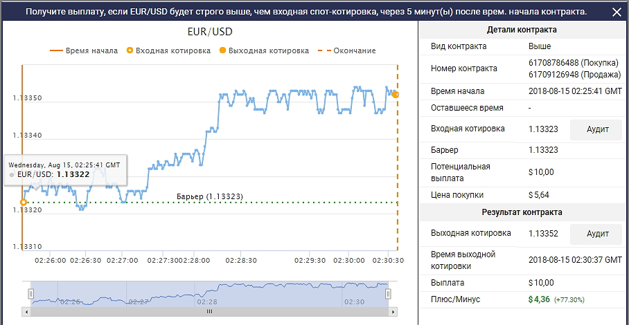Click the Барьер (1.13323) line label

coord(210,196)
